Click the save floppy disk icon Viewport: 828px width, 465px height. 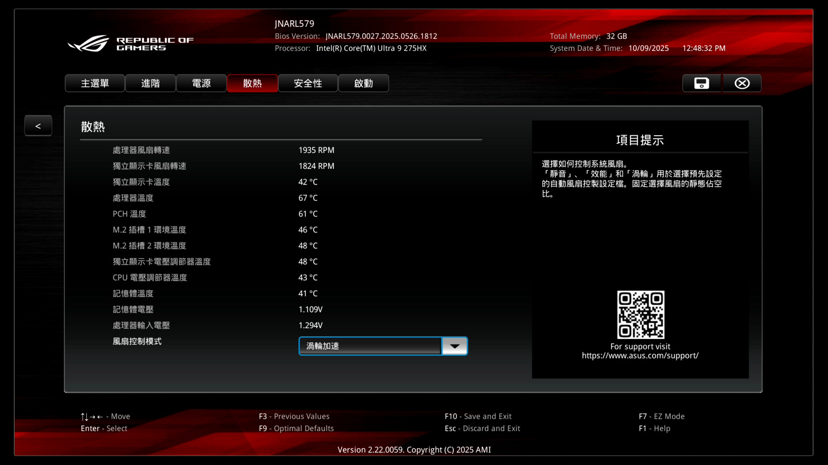(x=701, y=83)
